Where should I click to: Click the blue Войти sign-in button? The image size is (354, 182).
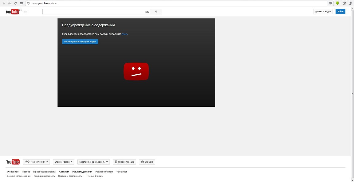click(x=340, y=11)
